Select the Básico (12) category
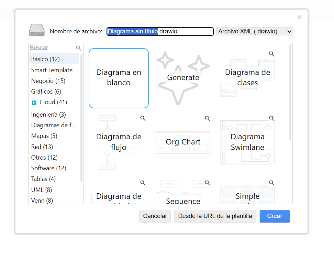Viewport: 334px width, 269px height. pyautogui.click(x=45, y=59)
